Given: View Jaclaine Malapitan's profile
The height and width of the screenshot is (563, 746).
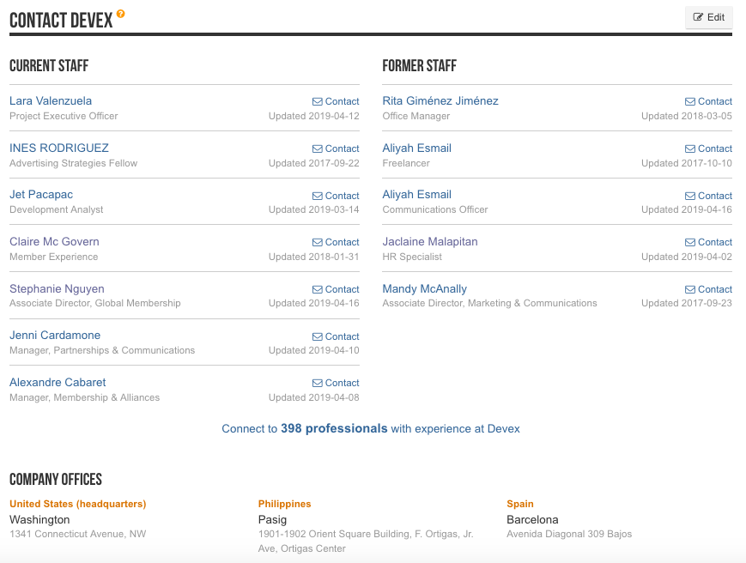Looking at the screenshot, I should 429,241.
